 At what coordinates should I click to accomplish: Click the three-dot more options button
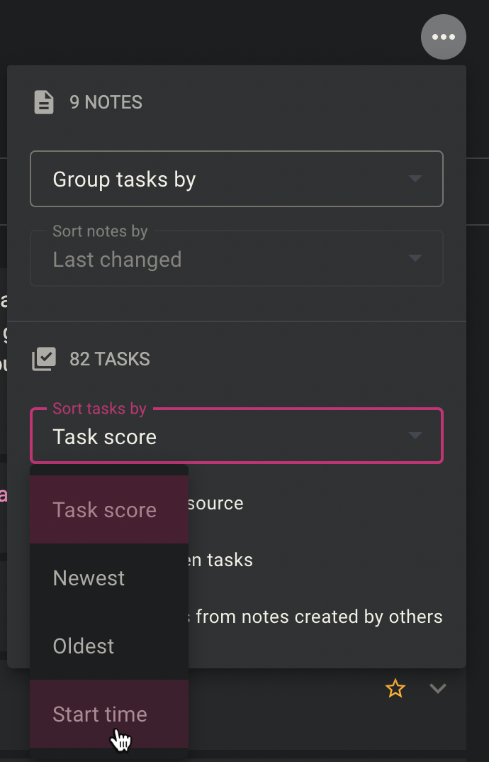point(443,37)
